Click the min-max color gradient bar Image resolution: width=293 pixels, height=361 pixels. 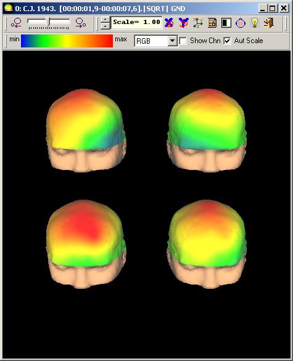pos(67,41)
